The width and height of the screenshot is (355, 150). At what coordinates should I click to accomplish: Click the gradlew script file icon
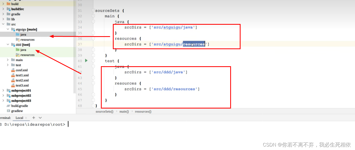8,111
